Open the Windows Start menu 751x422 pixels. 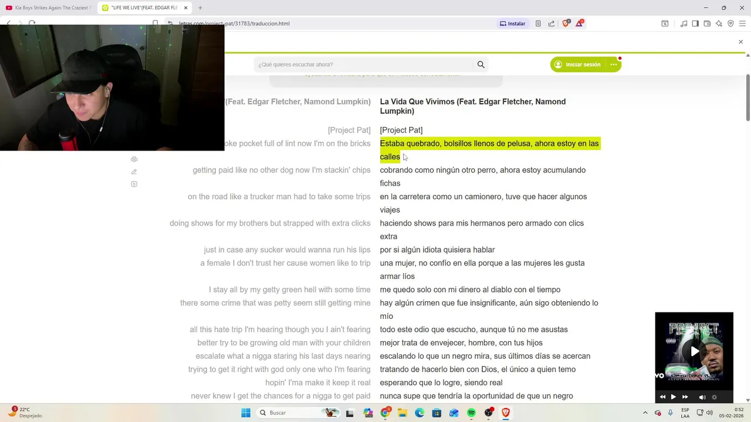[246, 413]
